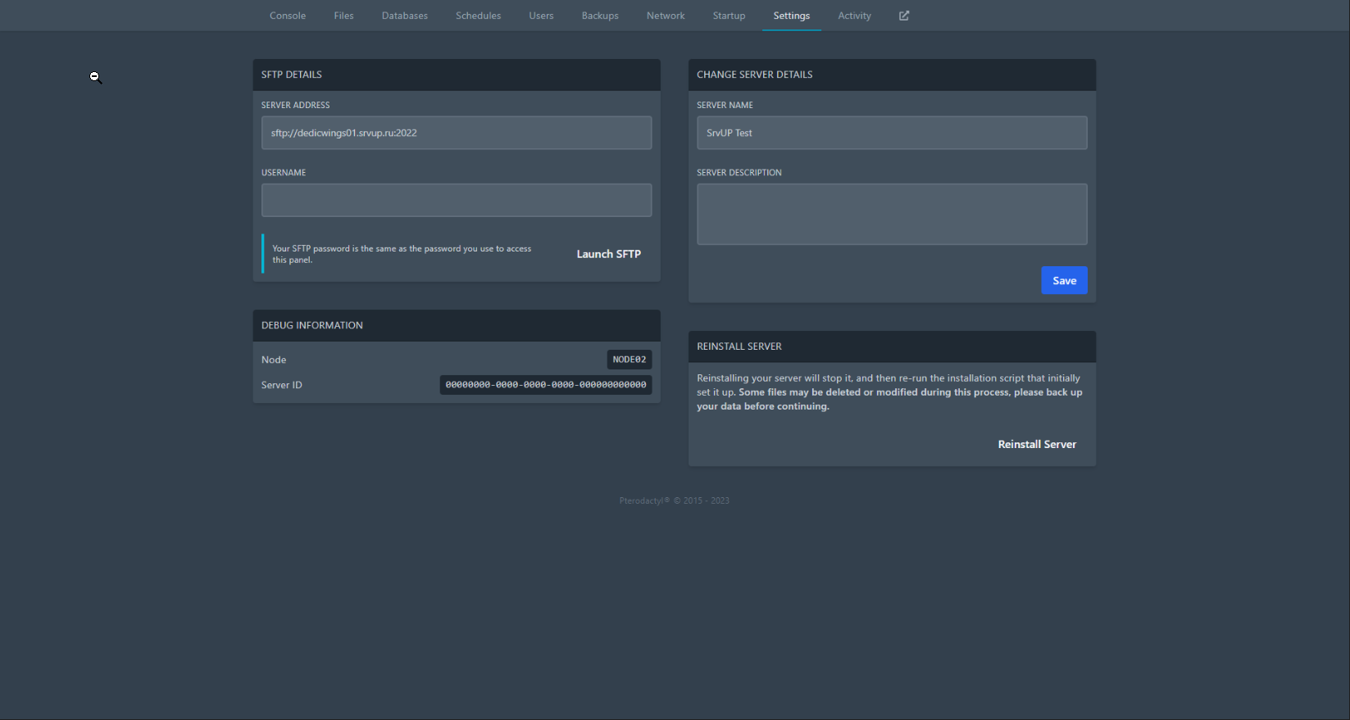
Task: Switch to the Backups tab
Action: pyautogui.click(x=600, y=16)
